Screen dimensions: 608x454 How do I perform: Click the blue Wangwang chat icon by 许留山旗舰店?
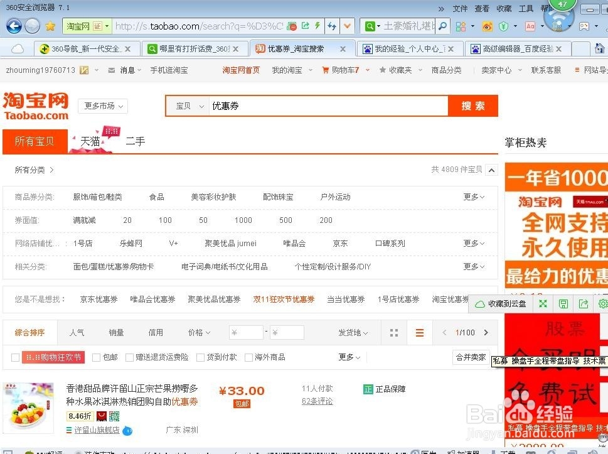127,430
